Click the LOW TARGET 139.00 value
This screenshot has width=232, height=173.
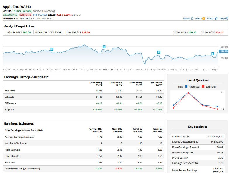(86, 32)
